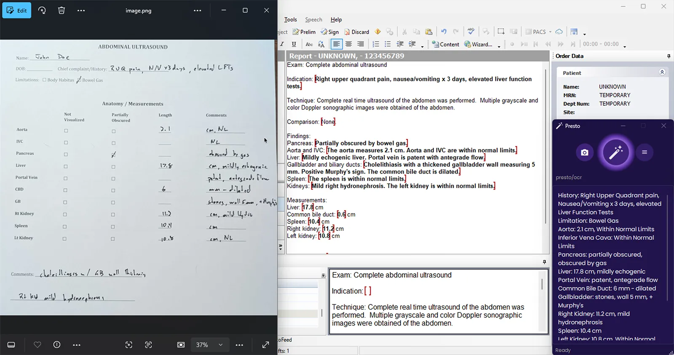Enter fullscreen in Photos viewer
Screen dimensions: 674x355
point(265,345)
